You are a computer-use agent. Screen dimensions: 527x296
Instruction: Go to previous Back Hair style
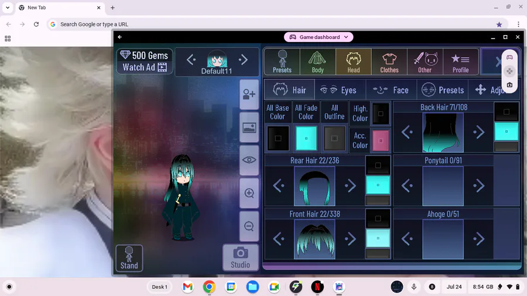[407, 132]
